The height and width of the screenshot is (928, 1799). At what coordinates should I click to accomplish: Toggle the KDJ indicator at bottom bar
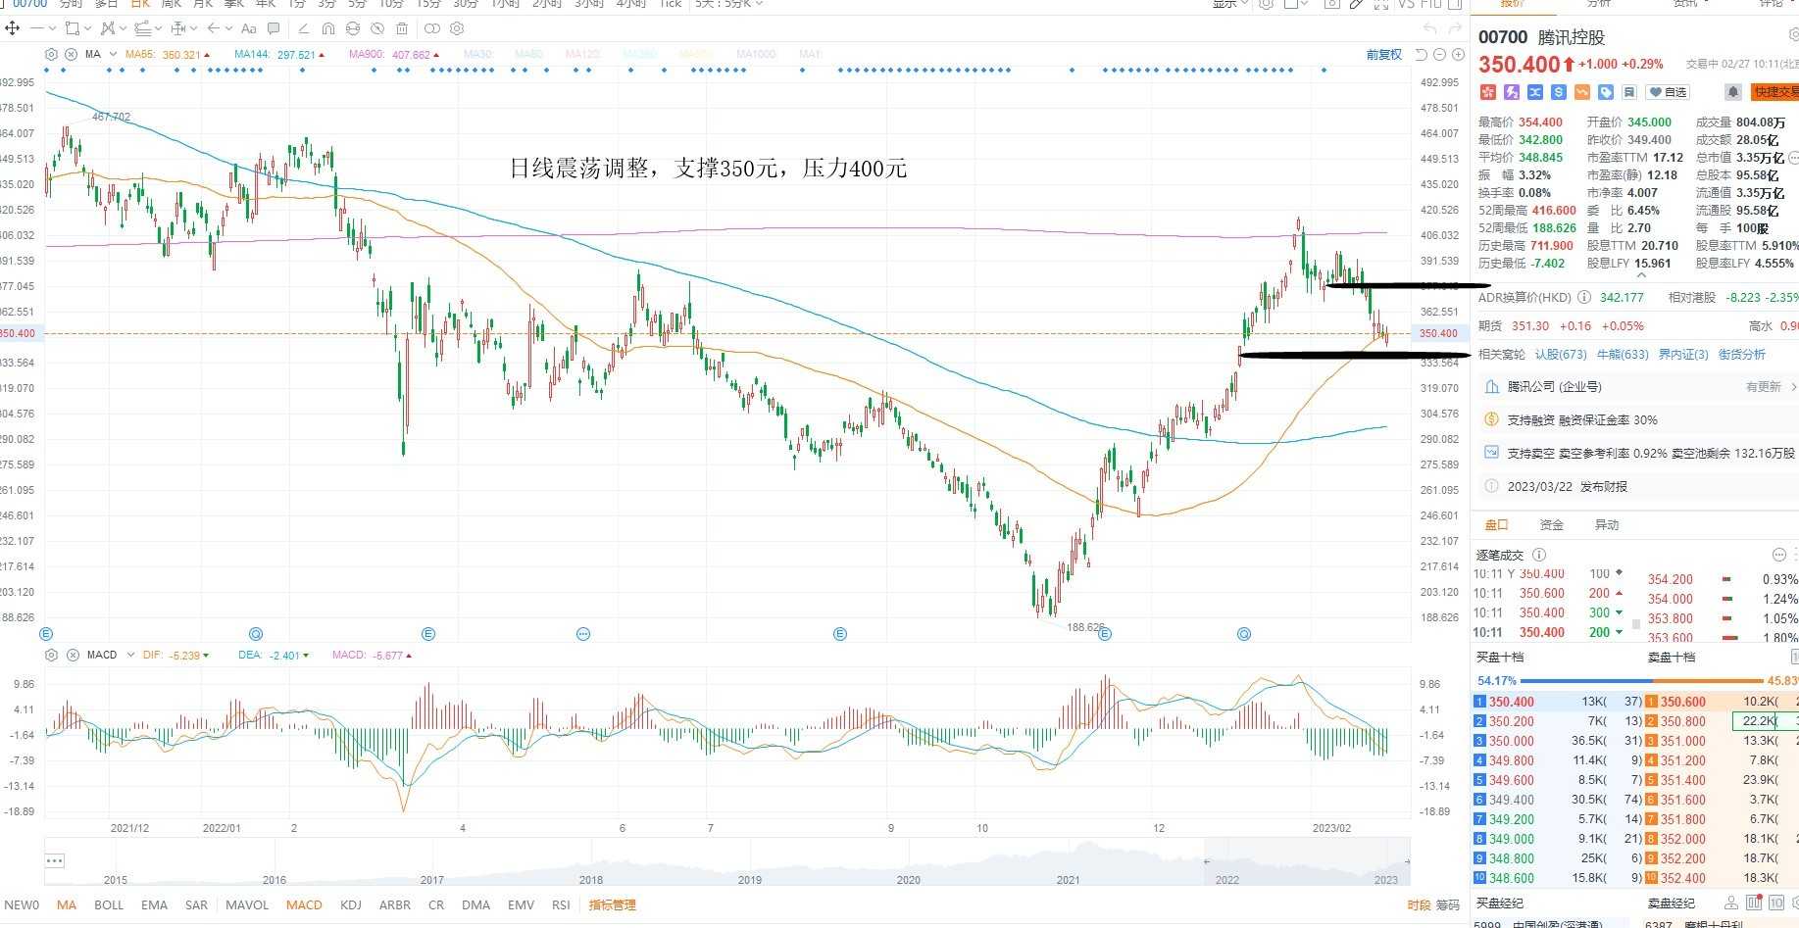coord(350,904)
